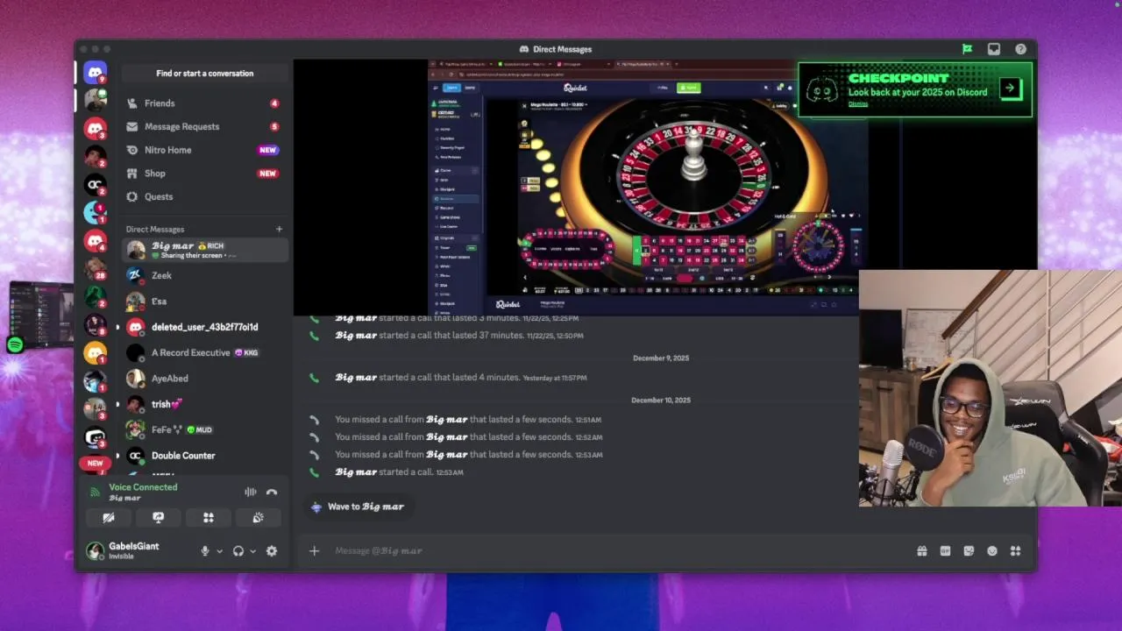
Task: Open the deleted_user_43b2f77oi1d conversation
Action: pos(204,327)
